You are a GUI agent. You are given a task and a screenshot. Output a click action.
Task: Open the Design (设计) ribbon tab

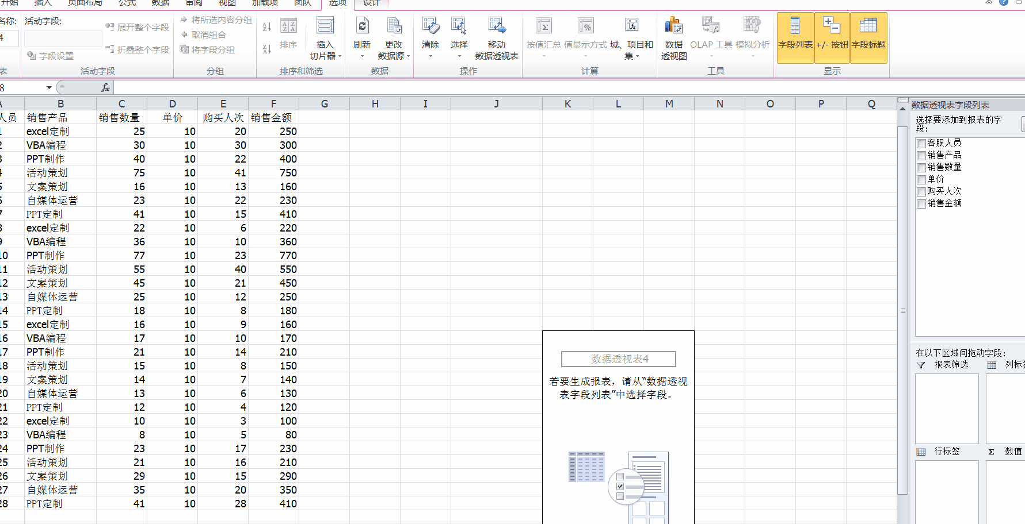point(372,3)
